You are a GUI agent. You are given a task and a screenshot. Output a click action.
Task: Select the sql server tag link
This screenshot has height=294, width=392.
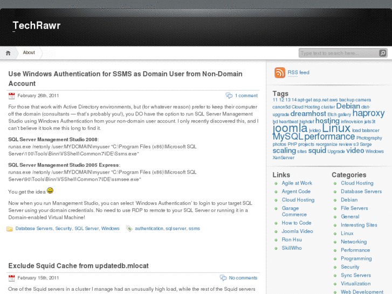coord(176,228)
